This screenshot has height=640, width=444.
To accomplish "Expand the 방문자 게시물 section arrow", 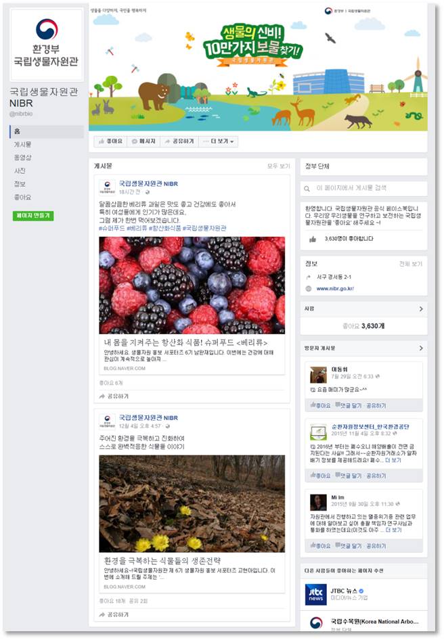I will (421, 348).
